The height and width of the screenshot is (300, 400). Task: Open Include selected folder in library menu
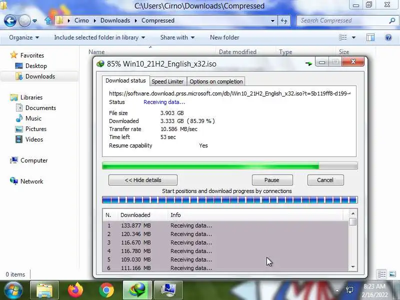point(99,37)
